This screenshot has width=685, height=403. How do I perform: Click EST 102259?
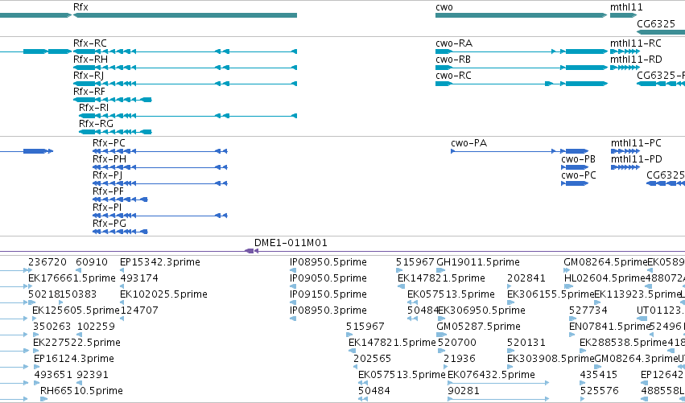click(x=96, y=327)
